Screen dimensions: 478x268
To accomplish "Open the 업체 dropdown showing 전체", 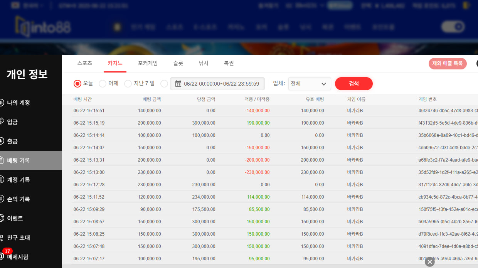I will [310, 84].
